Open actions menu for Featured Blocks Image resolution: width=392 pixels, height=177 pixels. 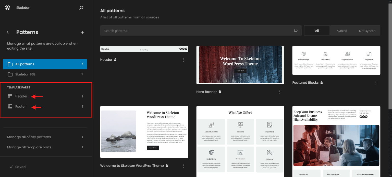(376, 83)
